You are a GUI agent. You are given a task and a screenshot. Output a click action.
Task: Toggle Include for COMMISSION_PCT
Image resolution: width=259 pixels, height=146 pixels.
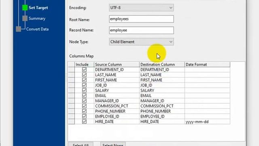tap(84, 106)
